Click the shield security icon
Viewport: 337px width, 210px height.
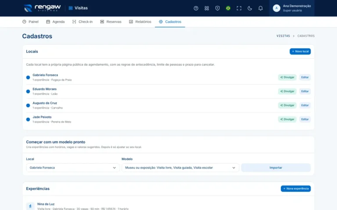coord(217,8)
